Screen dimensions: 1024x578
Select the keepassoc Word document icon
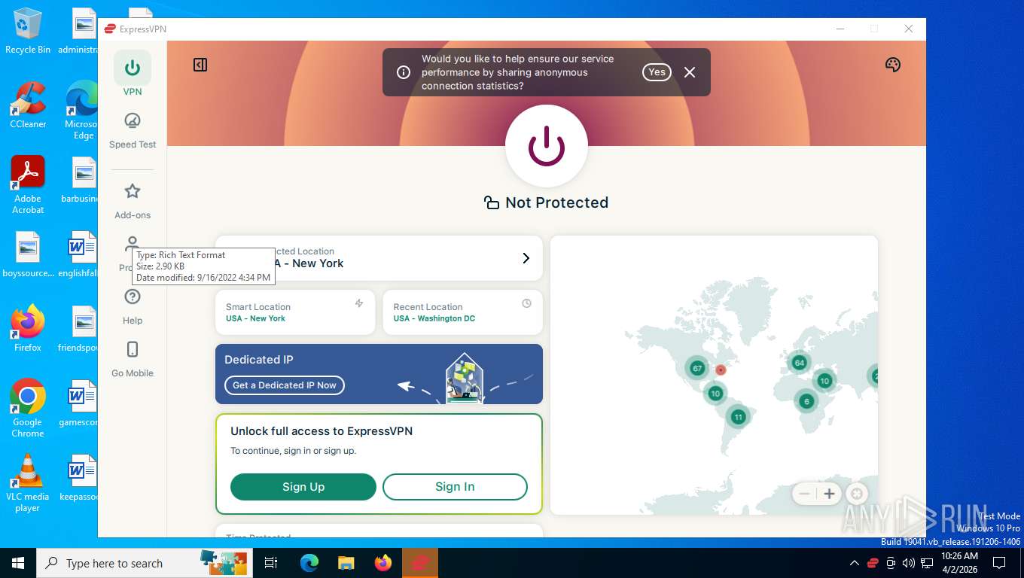coord(81,478)
